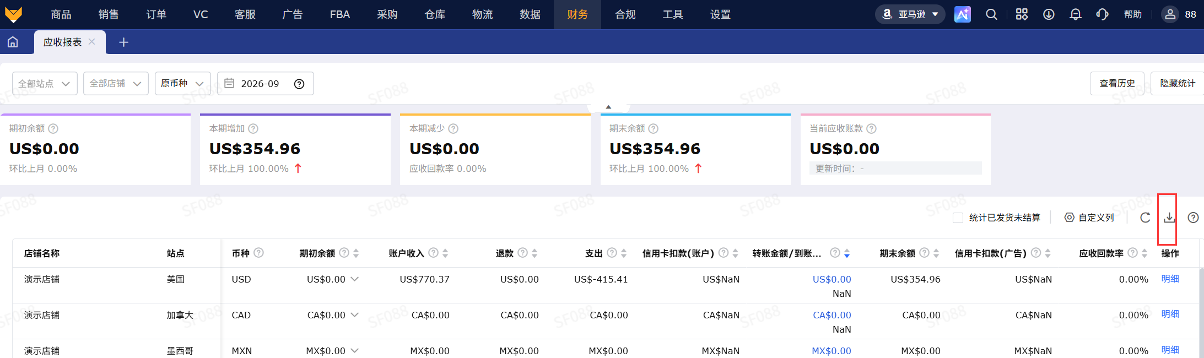Screen dimensions: 1204x358
Task: Open the AI assistant icon
Action: coord(962,14)
